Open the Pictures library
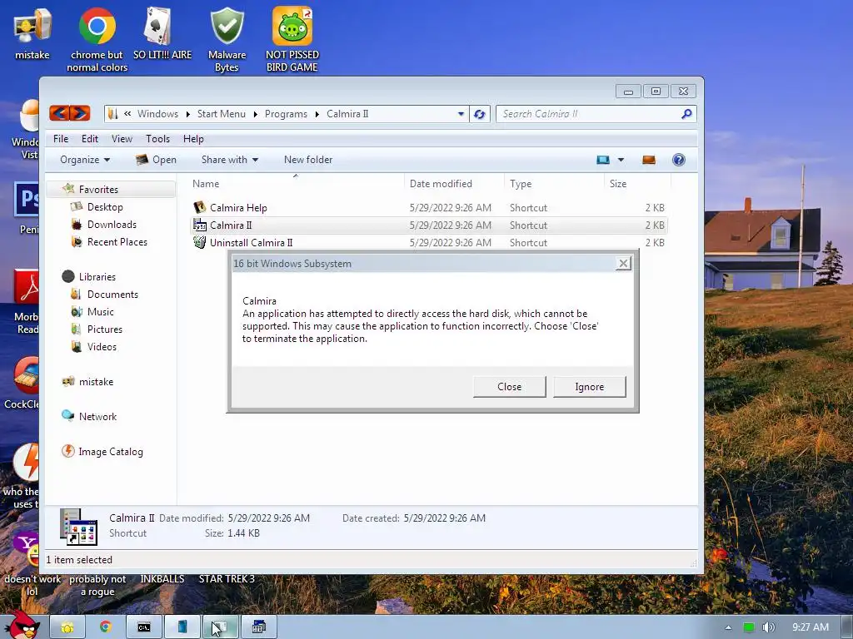853x639 pixels. point(104,329)
